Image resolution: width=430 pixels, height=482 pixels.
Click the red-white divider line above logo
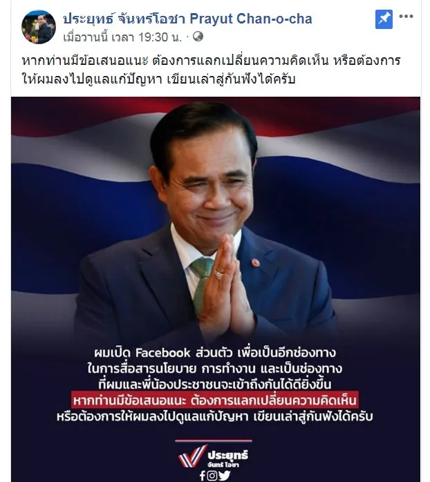pos(214,441)
